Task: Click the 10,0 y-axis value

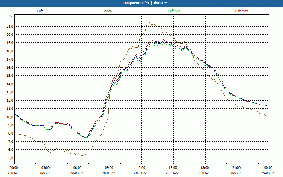Action: [10, 117]
